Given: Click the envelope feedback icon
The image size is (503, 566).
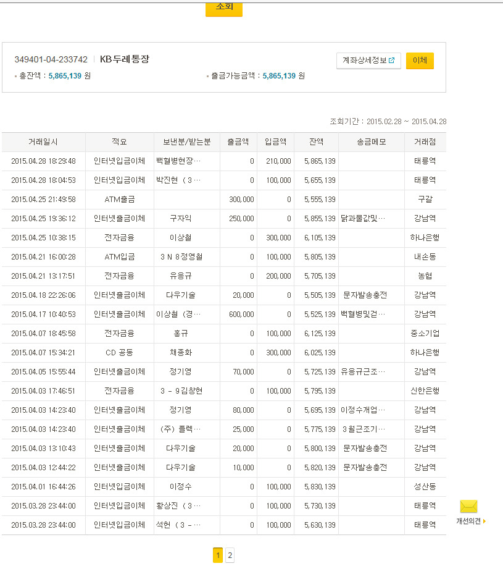Looking at the screenshot, I should (x=468, y=507).
